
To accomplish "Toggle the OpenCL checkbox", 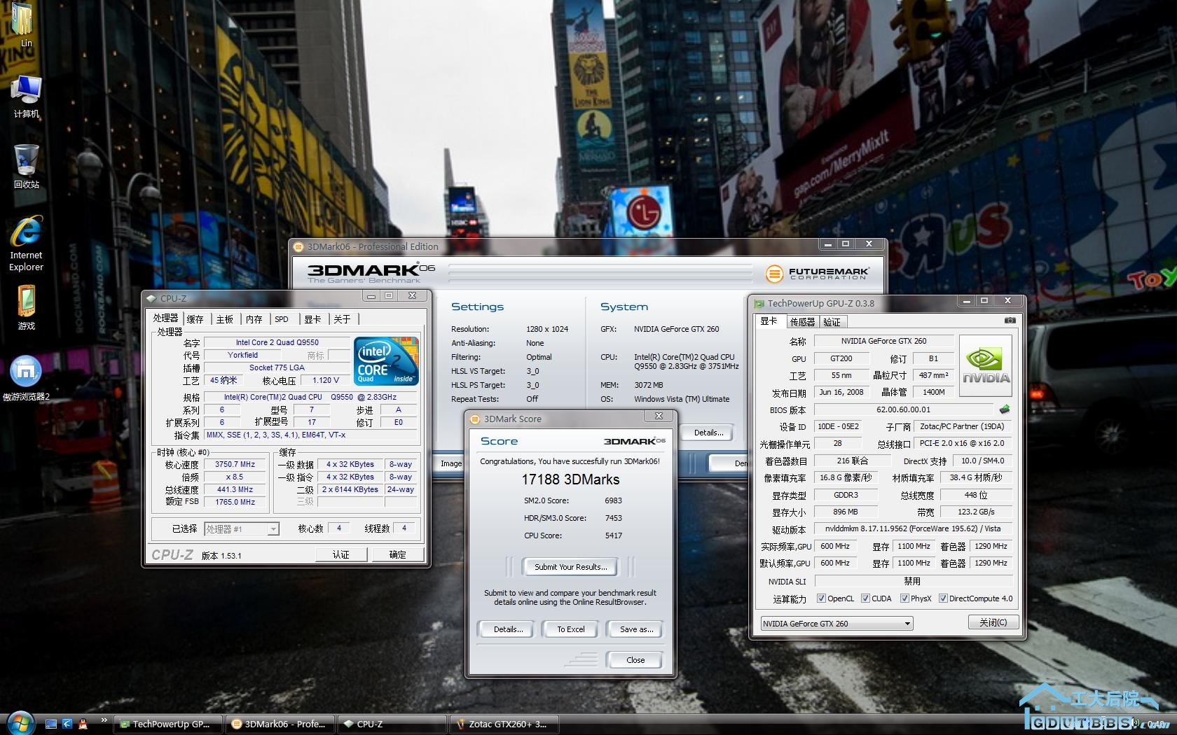I will coord(821,598).
